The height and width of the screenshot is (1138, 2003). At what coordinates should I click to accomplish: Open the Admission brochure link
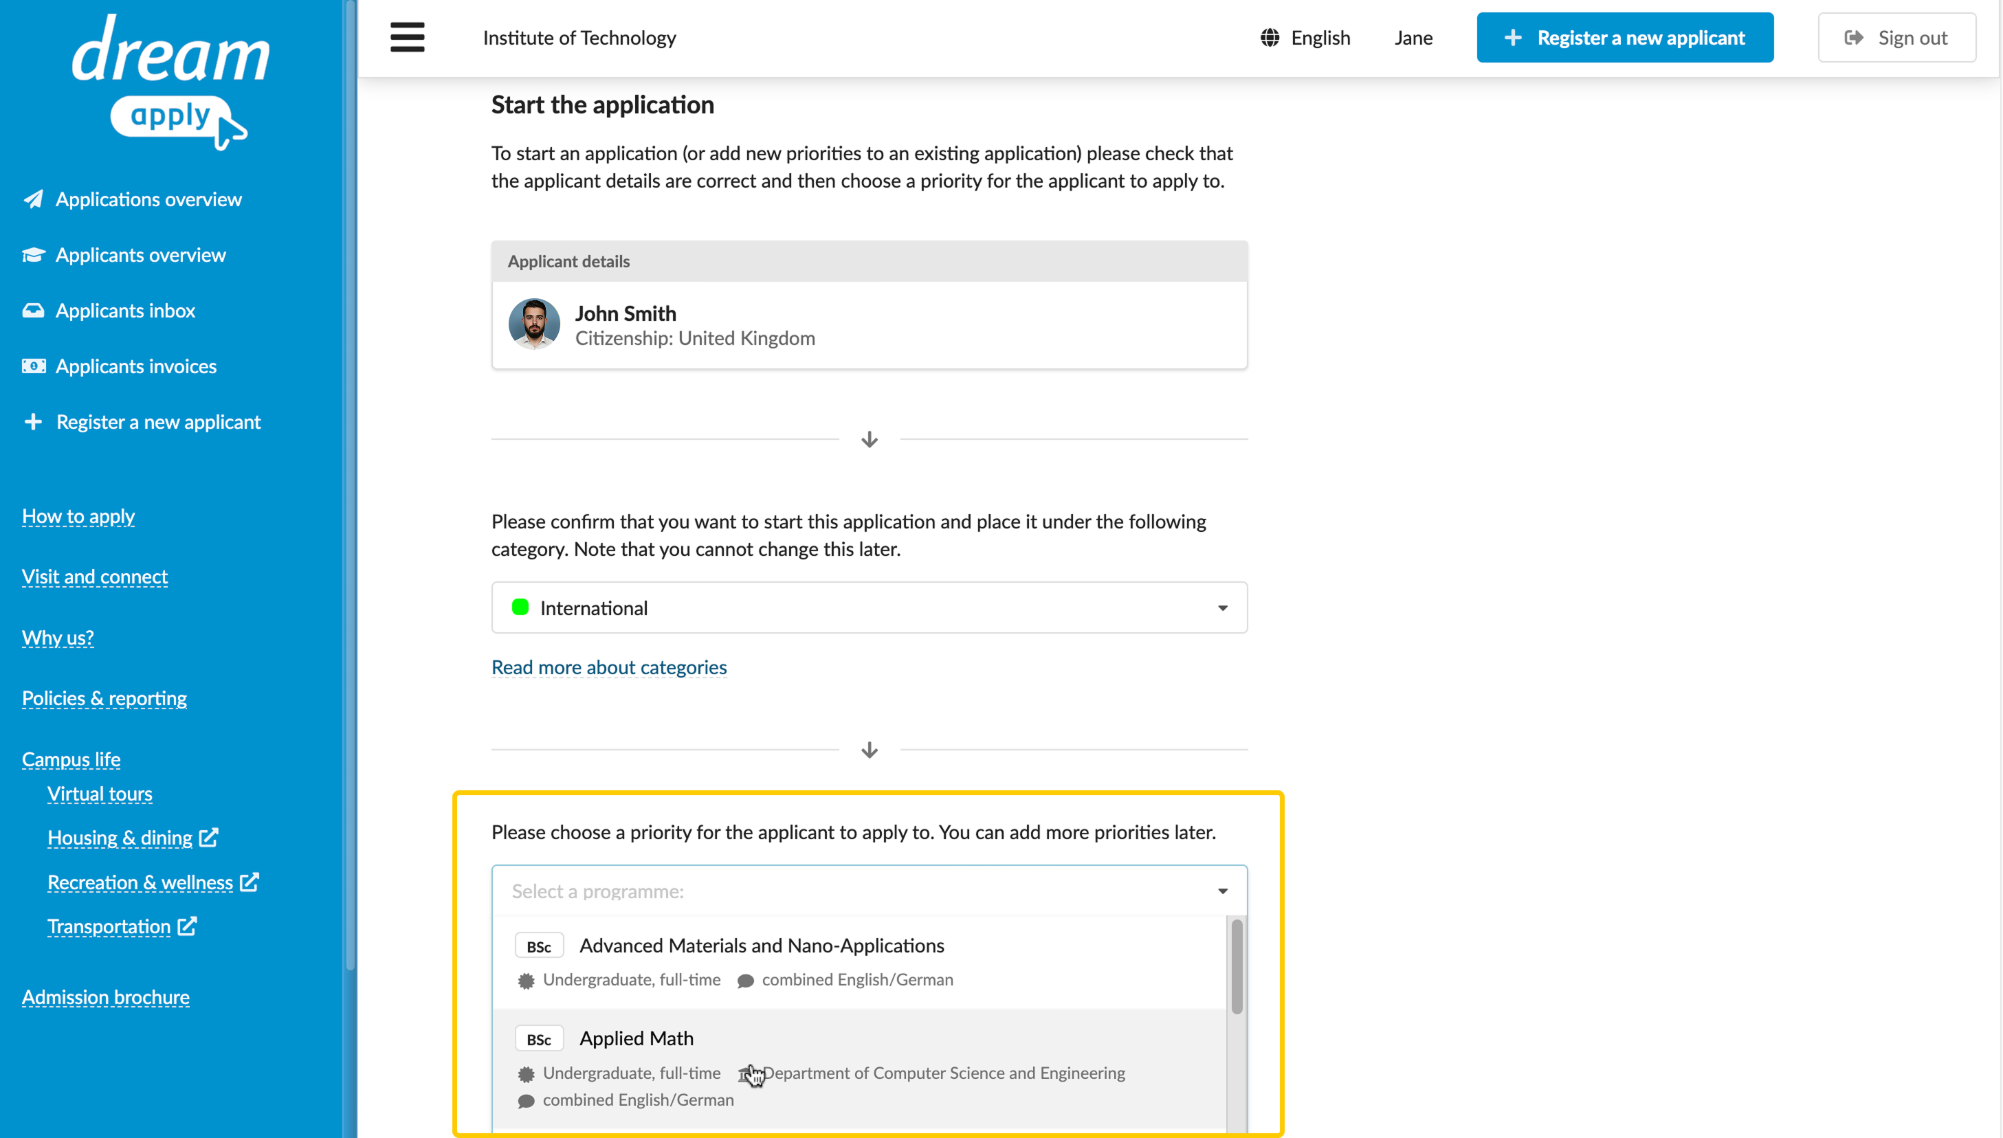coord(106,996)
